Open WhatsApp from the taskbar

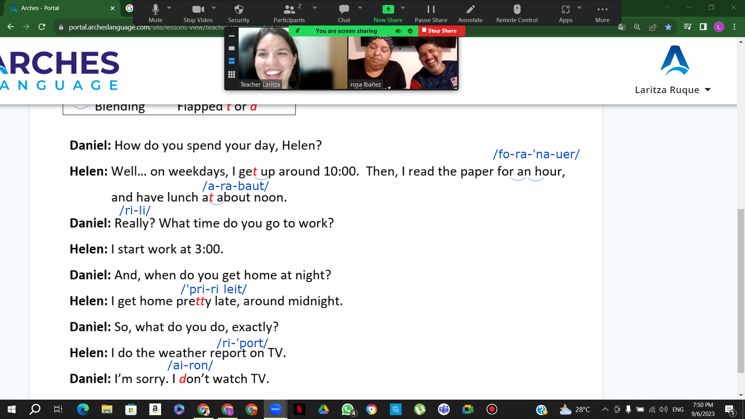[x=348, y=409]
